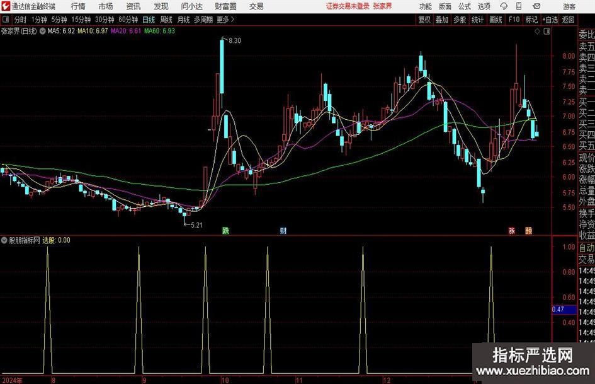595x384 pixels.
Task: Open the 多周期 multi-period view
Action: [x=203, y=20]
